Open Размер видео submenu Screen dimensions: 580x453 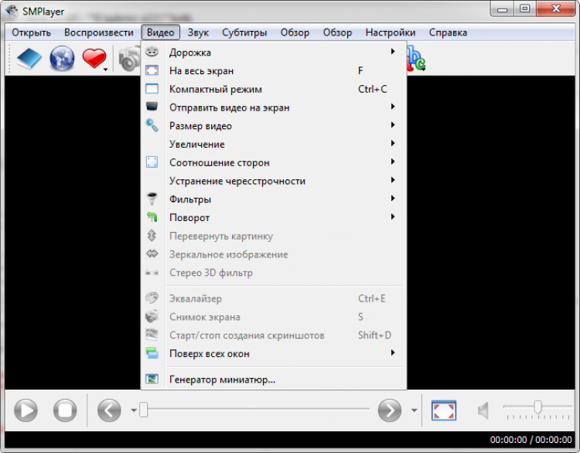click(274, 126)
